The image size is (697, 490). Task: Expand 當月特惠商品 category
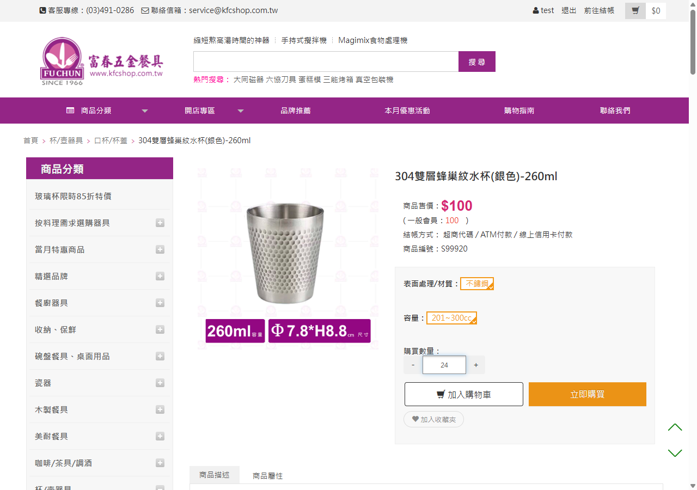coord(160,249)
